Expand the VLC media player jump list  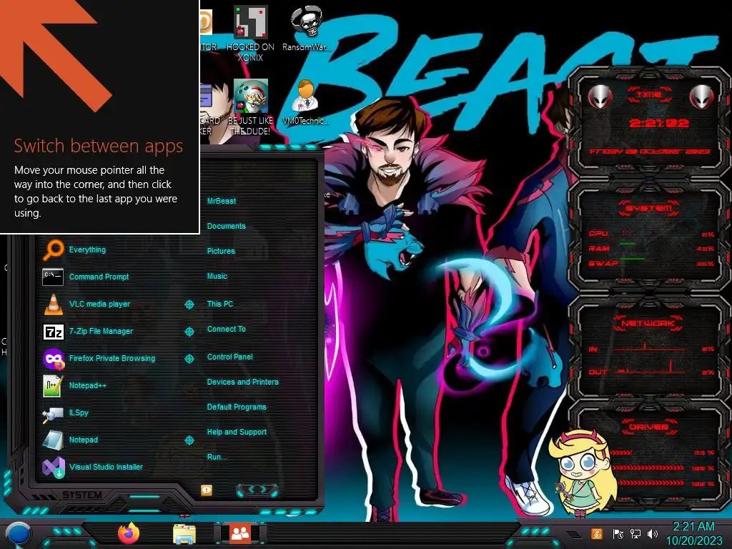tap(189, 305)
